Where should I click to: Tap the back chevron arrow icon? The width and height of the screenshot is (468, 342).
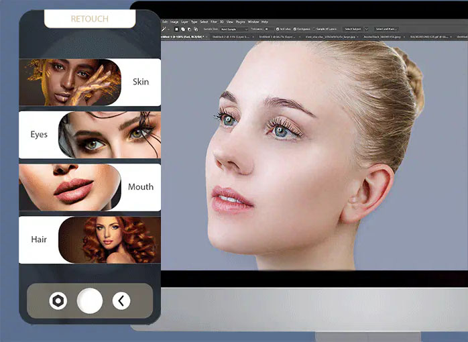(121, 301)
